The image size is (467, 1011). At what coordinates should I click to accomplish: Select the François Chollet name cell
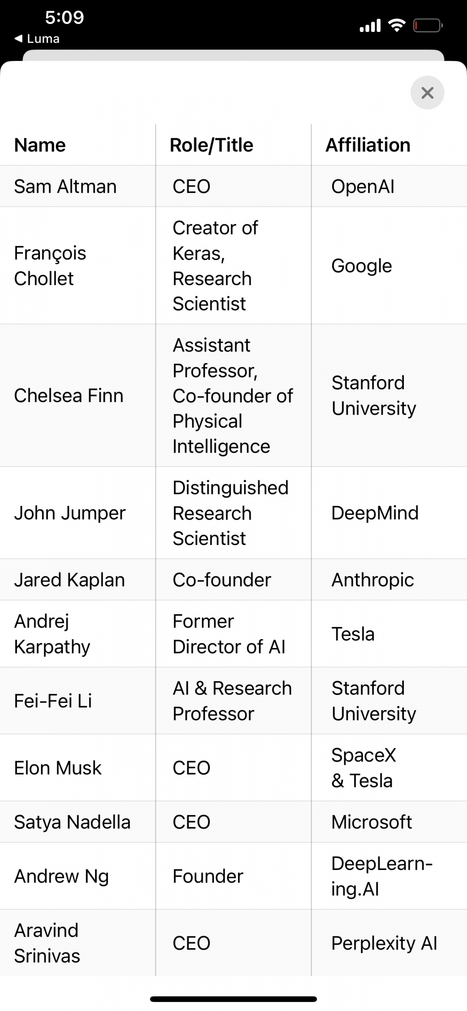point(50,265)
